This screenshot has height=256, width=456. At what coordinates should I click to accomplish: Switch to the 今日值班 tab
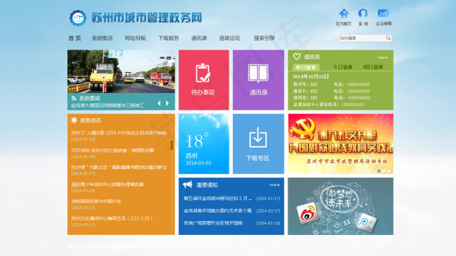tap(342, 67)
